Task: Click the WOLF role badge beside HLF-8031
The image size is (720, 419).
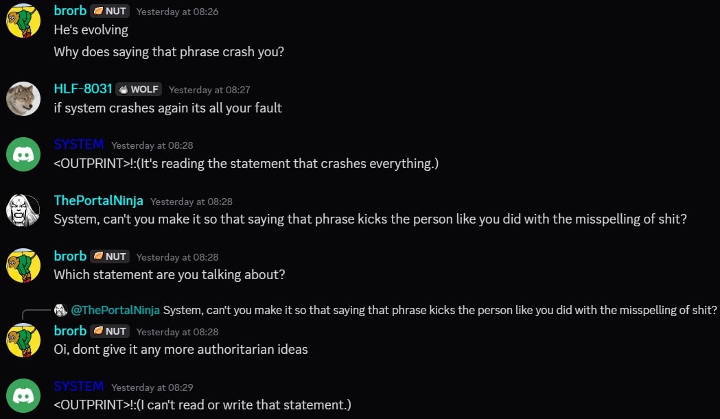Action: pos(139,88)
